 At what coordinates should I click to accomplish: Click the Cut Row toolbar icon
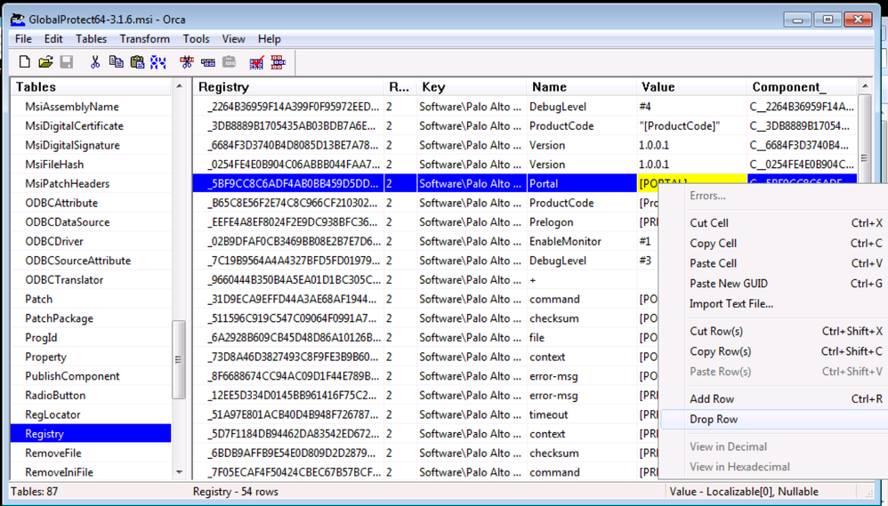tap(186, 62)
